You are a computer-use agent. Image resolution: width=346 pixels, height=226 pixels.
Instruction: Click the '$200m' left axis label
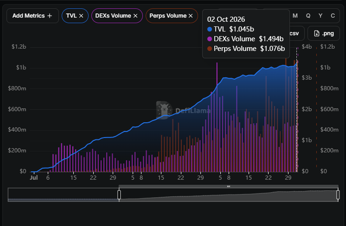[x=17, y=151]
